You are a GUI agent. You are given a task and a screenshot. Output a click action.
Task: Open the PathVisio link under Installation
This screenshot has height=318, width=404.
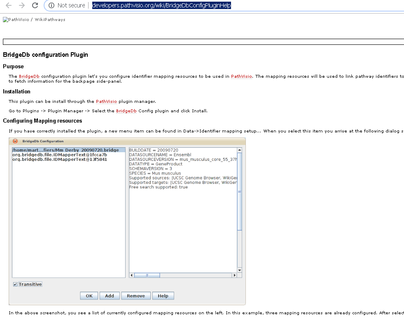point(106,101)
